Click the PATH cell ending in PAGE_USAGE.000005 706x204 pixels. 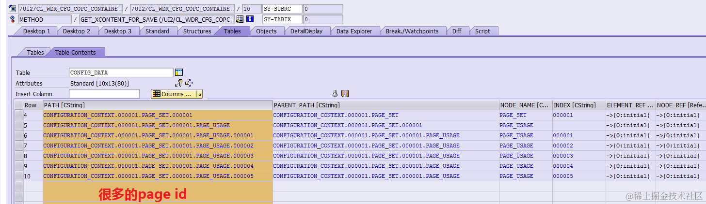[x=158, y=176]
